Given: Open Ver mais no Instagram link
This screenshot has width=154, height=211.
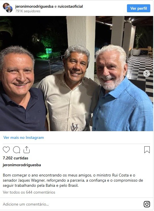Looking at the screenshot, I should click(24, 137).
